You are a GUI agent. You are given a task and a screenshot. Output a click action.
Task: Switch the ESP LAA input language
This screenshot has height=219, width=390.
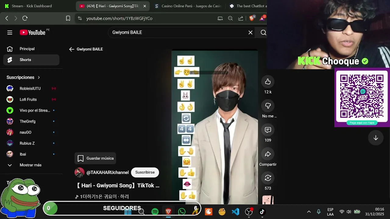[x=330, y=212]
